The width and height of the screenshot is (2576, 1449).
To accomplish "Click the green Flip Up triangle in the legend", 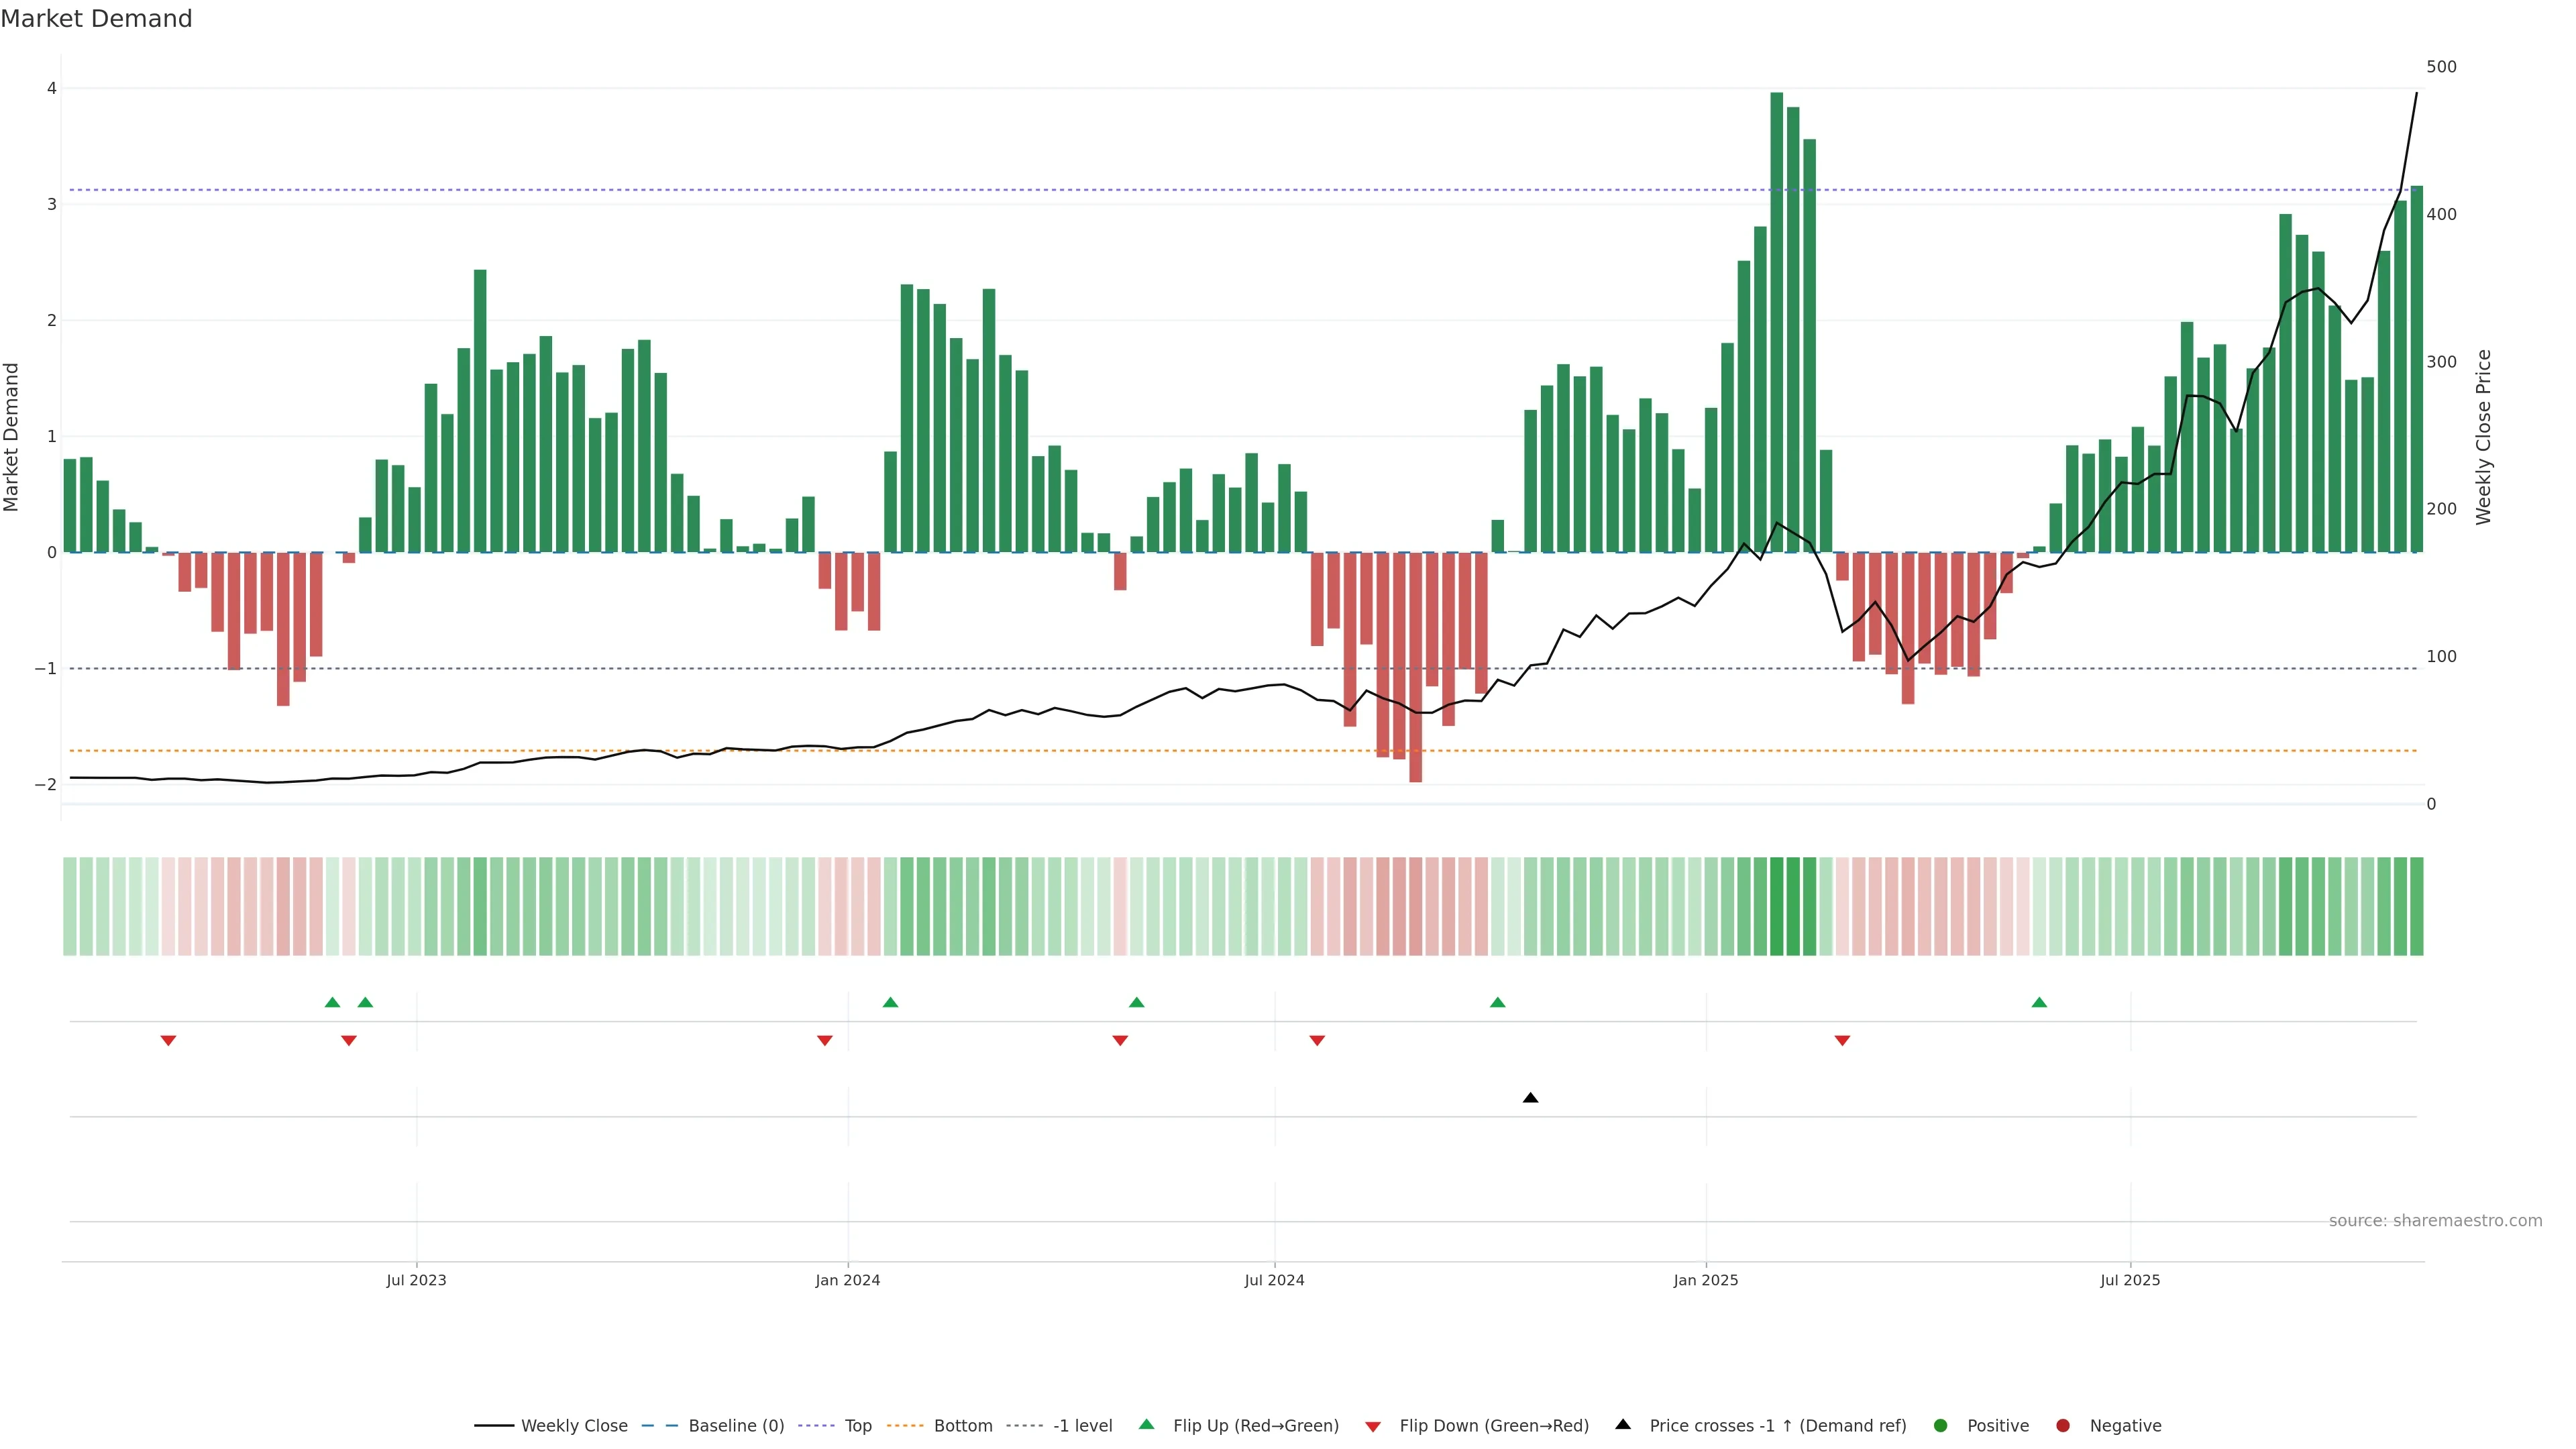I will click(x=1147, y=1424).
